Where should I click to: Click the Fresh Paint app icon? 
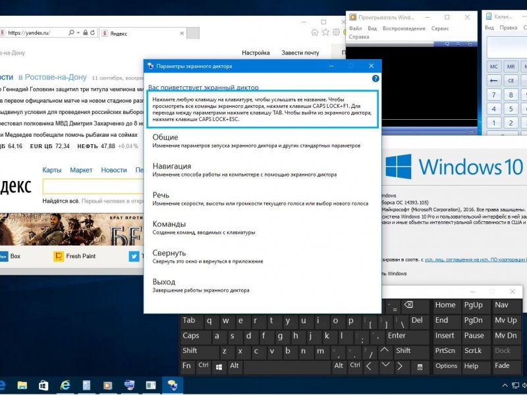pyautogui.click(x=59, y=256)
